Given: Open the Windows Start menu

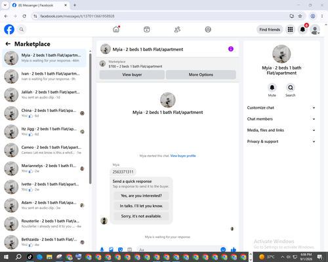Looking at the screenshot, I should click(6, 257).
